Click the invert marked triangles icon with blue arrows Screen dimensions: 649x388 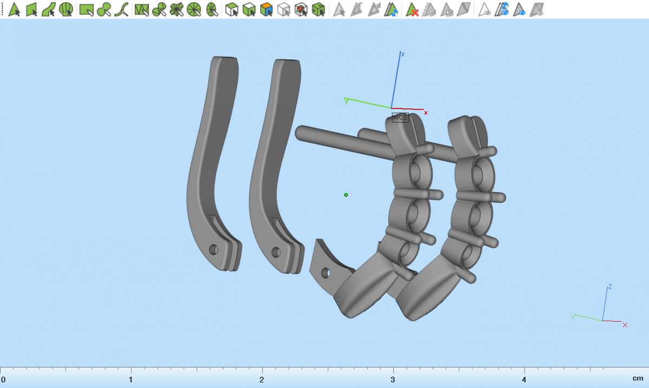point(392,9)
